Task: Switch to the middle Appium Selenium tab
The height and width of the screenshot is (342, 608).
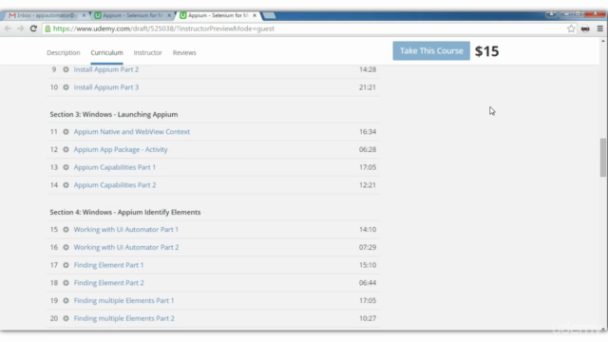Action: point(133,15)
